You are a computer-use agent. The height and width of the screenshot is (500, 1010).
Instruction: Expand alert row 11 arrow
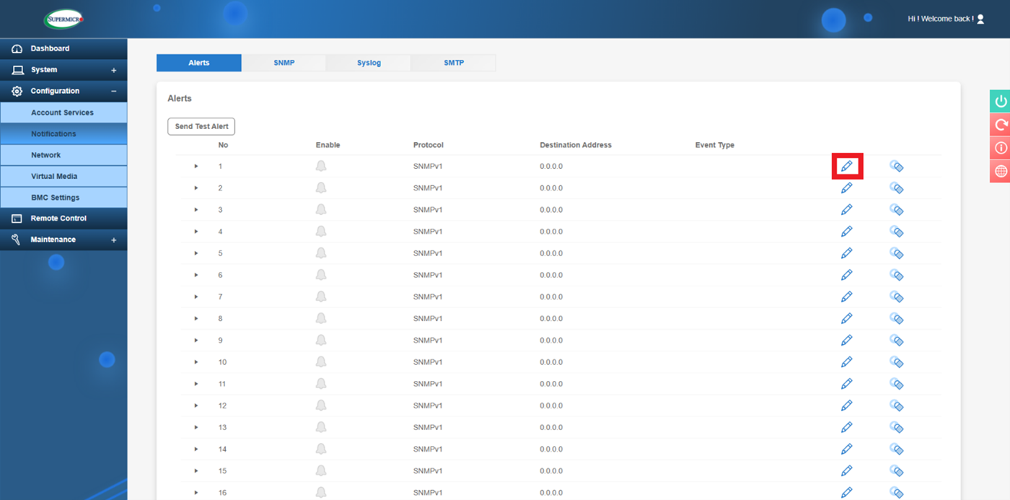click(196, 384)
